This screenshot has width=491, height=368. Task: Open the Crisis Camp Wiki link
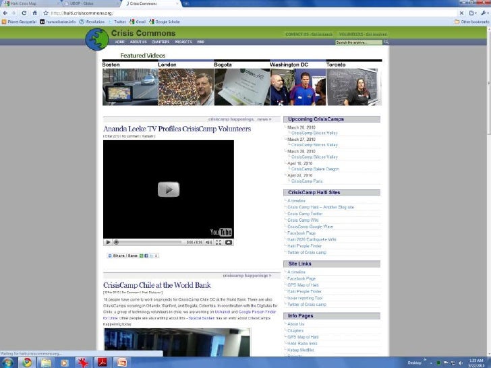[303, 220]
